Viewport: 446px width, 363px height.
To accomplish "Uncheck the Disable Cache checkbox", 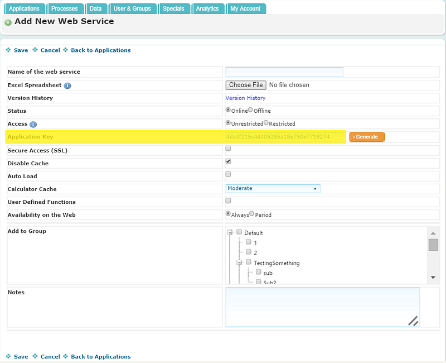I will click(228, 161).
